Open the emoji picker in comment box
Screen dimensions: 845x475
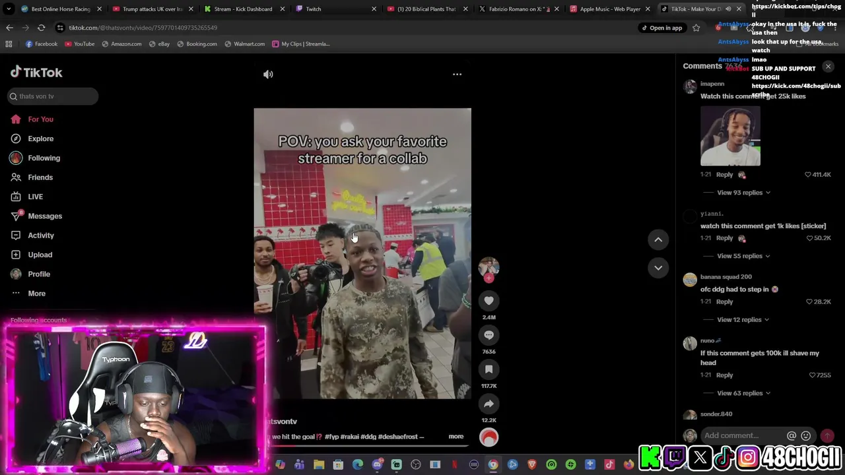[805, 435]
